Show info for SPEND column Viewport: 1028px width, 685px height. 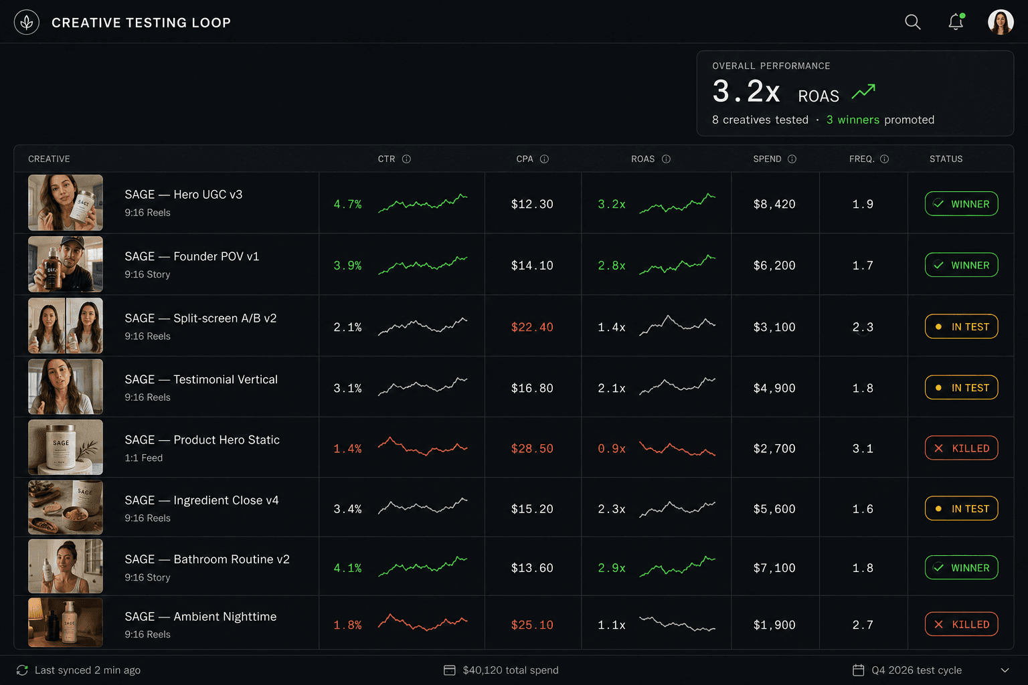792,159
